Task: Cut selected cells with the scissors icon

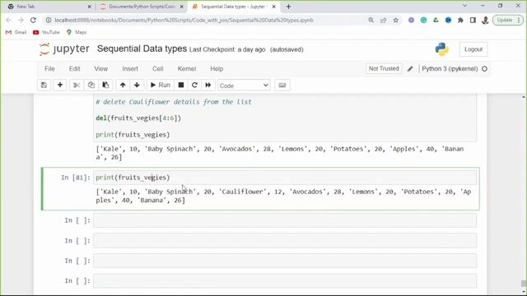Action: pyautogui.click(x=77, y=86)
